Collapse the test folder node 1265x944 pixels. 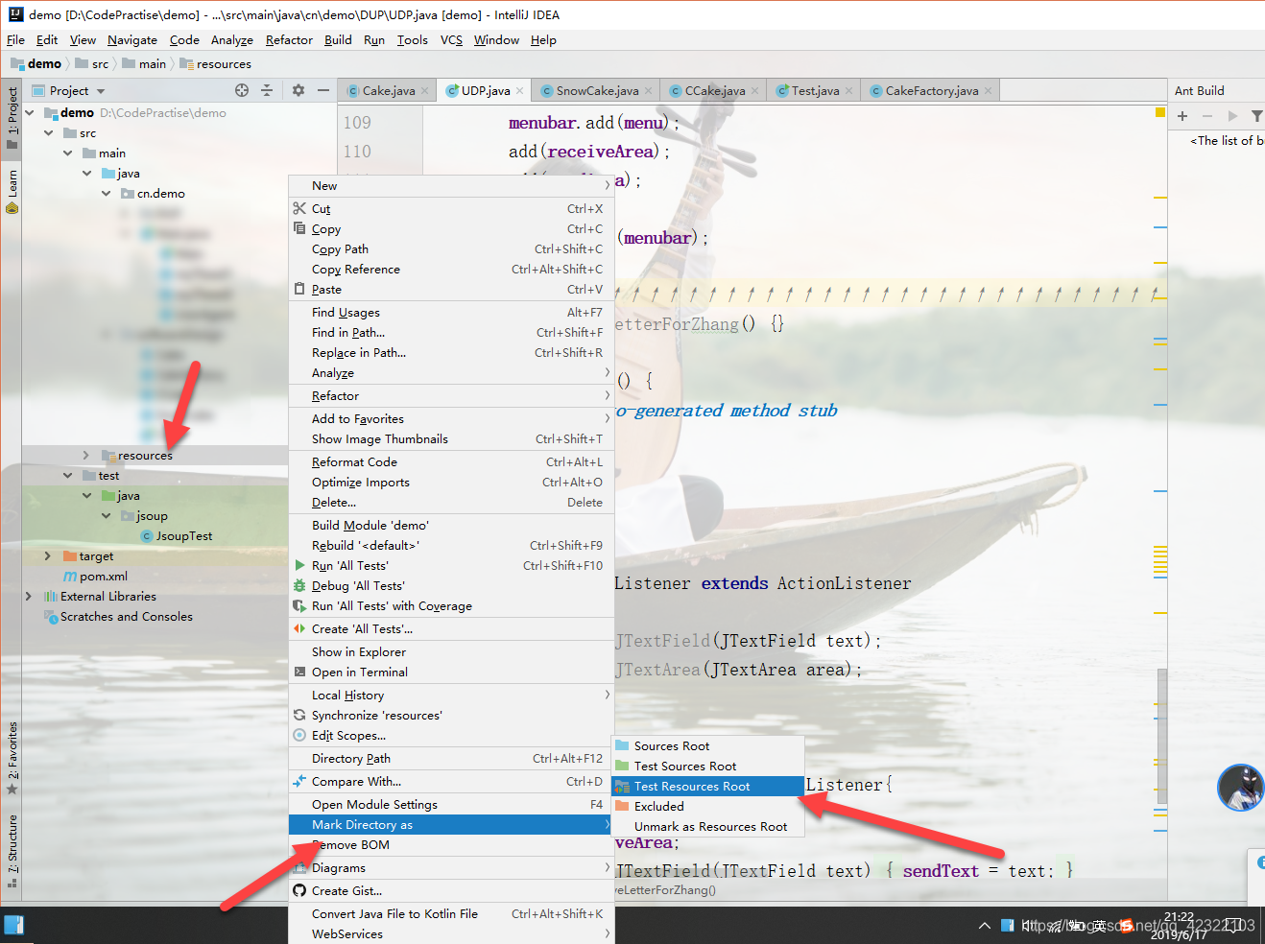[x=68, y=475]
